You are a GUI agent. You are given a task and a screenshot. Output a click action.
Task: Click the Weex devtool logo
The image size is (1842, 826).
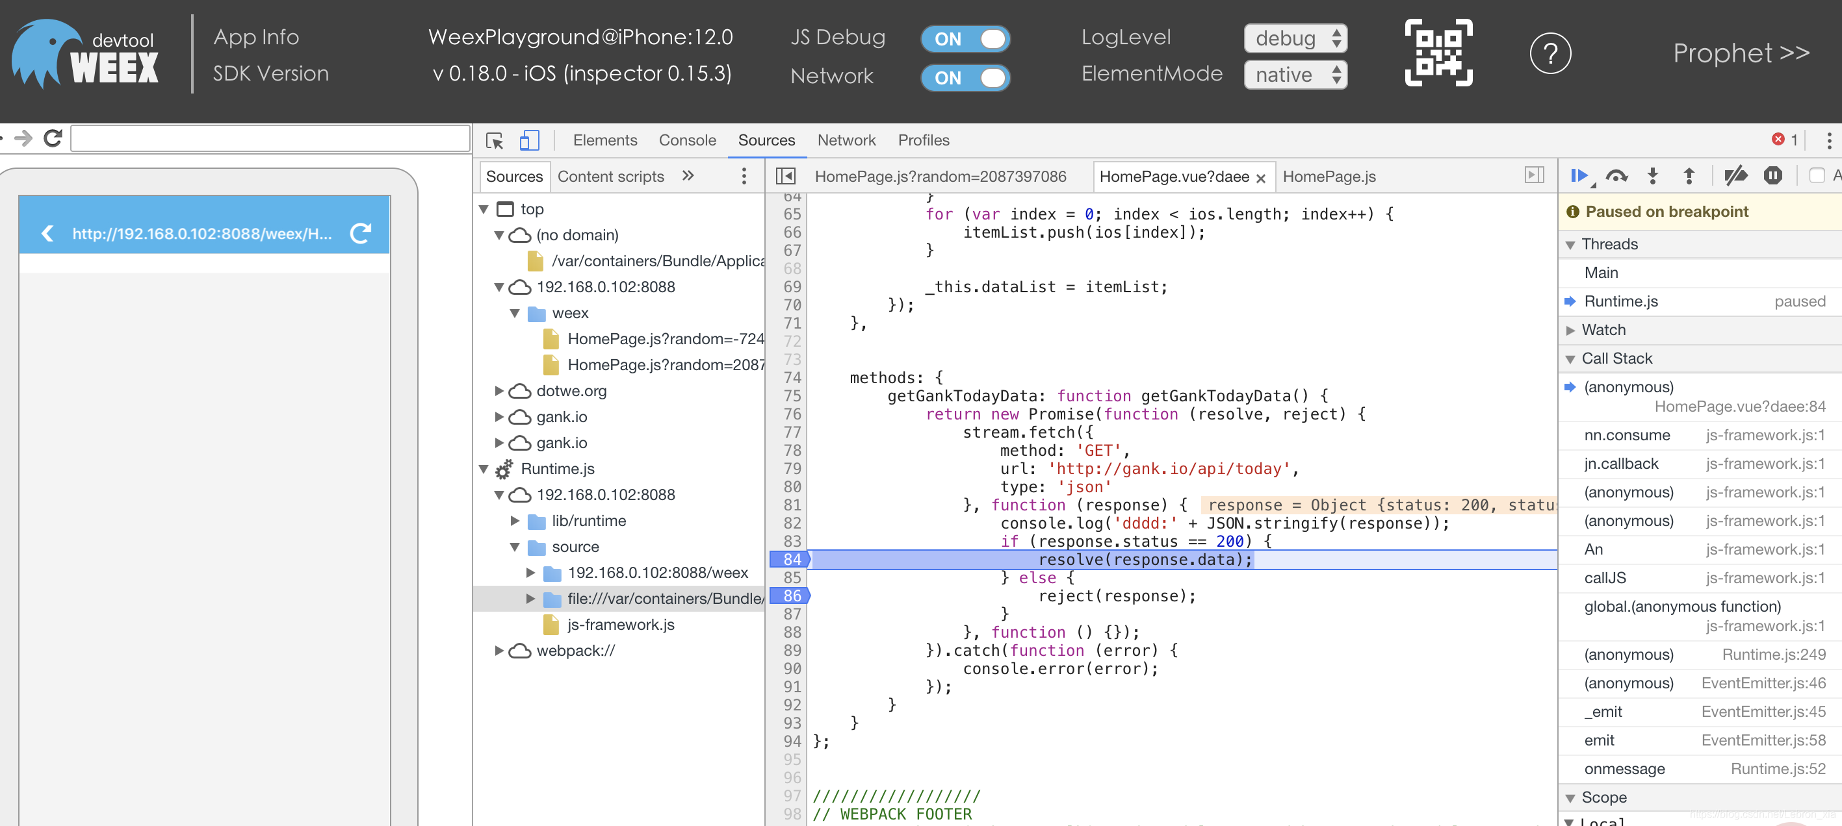tap(85, 54)
